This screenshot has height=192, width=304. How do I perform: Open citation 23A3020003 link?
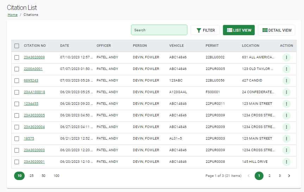click(x=34, y=150)
